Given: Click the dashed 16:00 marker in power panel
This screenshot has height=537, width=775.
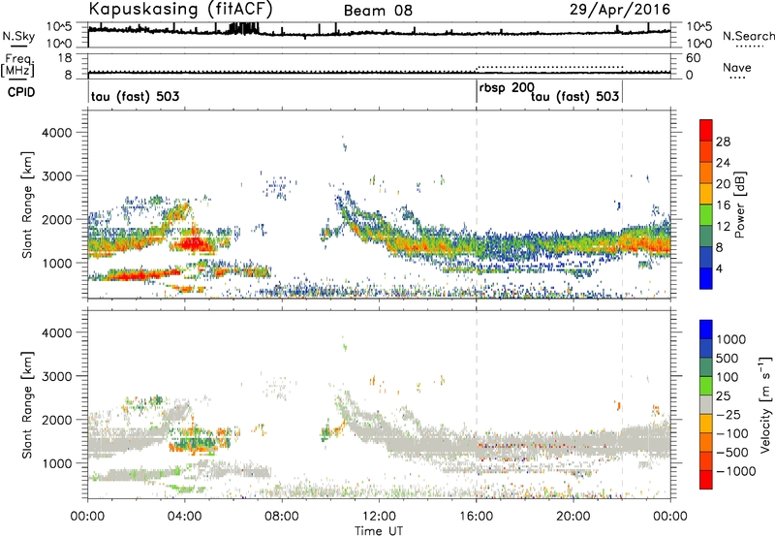Looking at the screenshot, I should (477, 205).
